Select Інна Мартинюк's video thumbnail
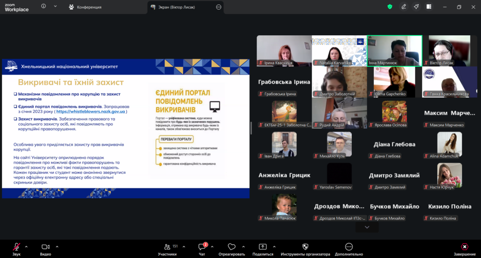The height and width of the screenshot is (258, 481). [394, 51]
